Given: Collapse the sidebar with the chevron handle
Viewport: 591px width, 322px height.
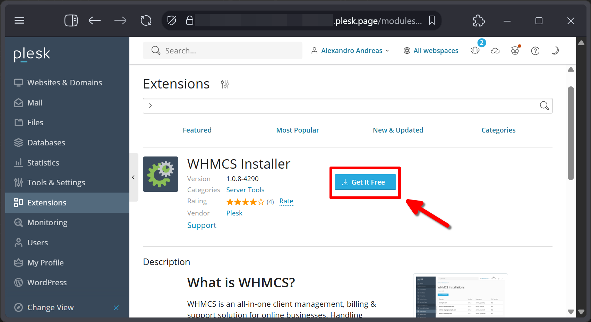Looking at the screenshot, I should (134, 177).
